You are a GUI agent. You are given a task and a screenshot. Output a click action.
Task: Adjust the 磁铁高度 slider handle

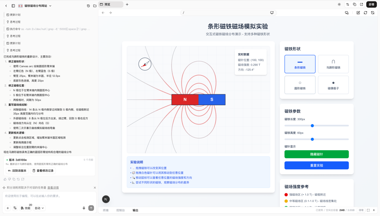[312, 139]
